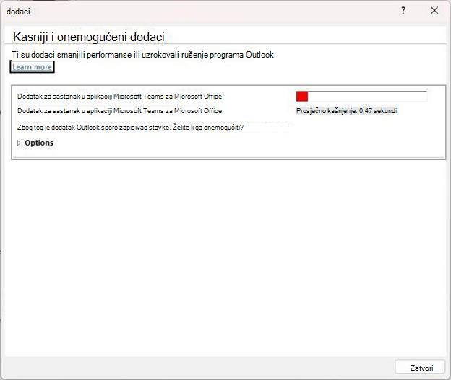
Task: Expand the Options disclosure triangle
Action: (x=19, y=143)
